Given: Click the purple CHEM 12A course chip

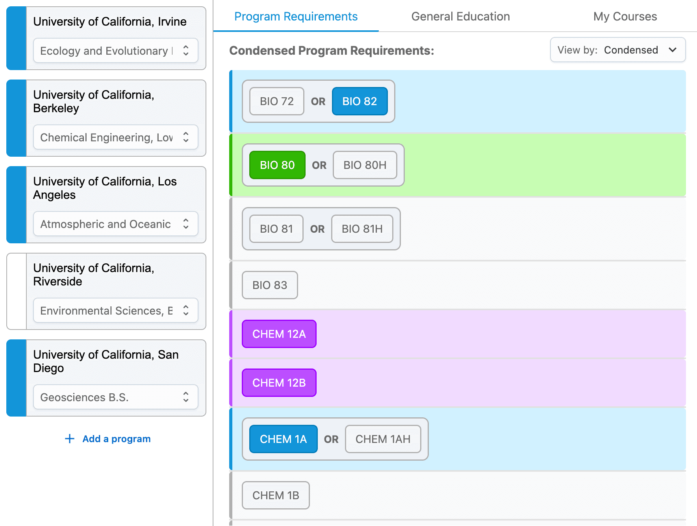Looking at the screenshot, I should (x=279, y=334).
